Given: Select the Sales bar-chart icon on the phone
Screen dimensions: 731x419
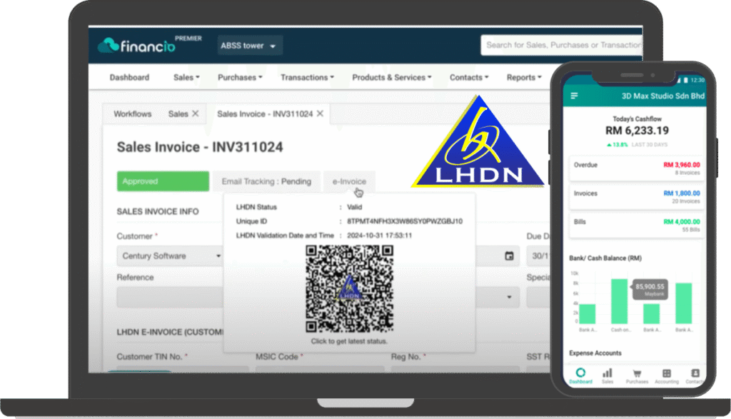Looking at the screenshot, I should [x=609, y=374].
